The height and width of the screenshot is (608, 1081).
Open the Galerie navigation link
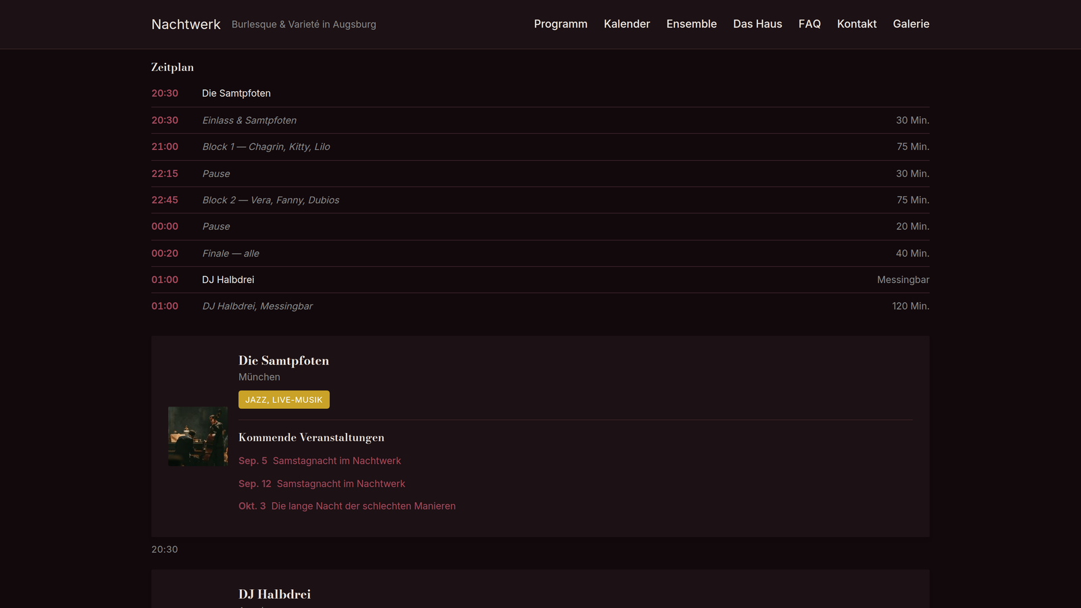911,24
